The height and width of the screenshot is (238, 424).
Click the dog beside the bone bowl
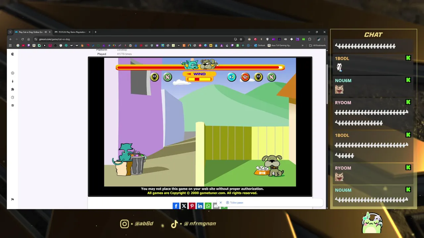[x=274, y=165]
